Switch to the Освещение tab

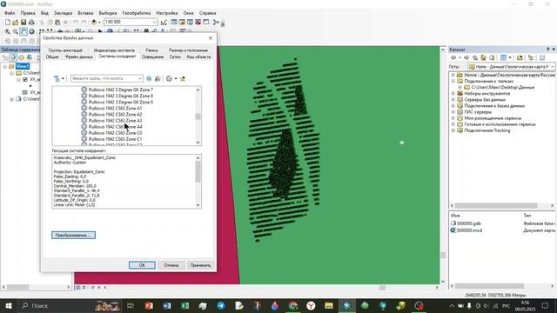[153, 57]
